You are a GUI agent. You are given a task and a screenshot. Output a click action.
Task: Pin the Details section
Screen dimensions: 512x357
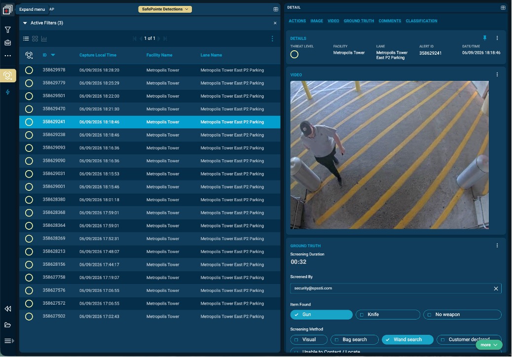(485, 38)
